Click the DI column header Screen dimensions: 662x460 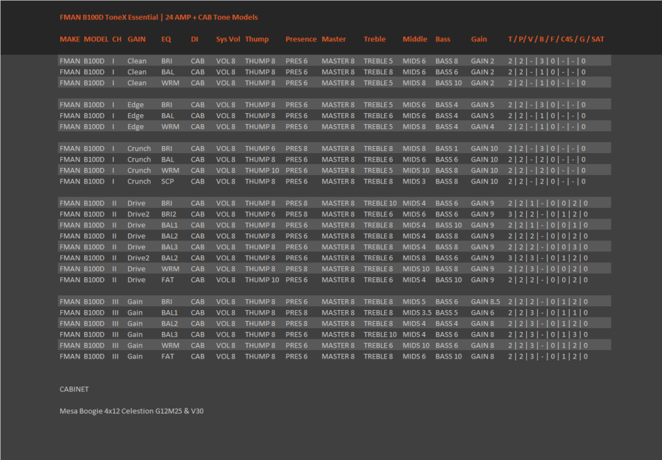click(x=194, y=39)
